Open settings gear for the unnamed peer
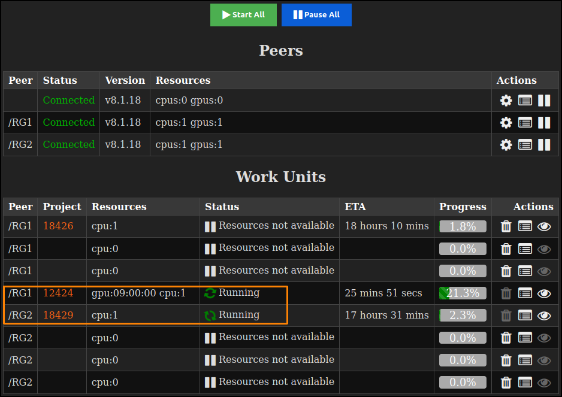Viewport: 562px width, 397px height. [x=506, y=100]
